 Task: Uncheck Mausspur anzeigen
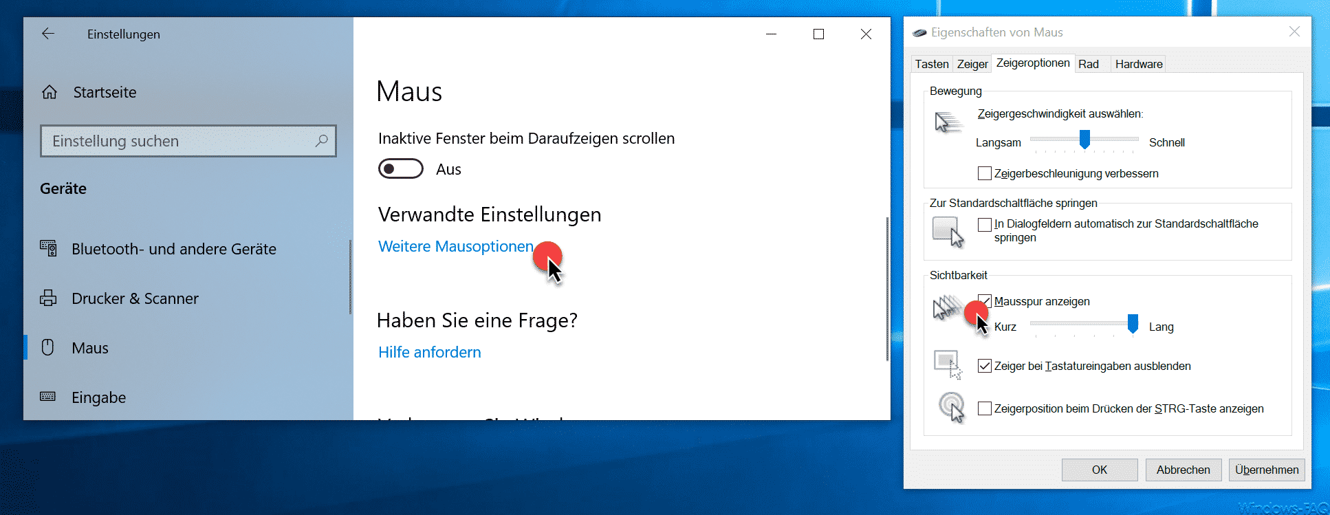click(x=985, y=301)
